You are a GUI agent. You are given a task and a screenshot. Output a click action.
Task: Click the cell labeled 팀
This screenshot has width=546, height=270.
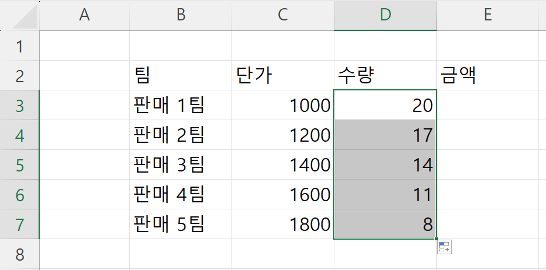(181, 75)
